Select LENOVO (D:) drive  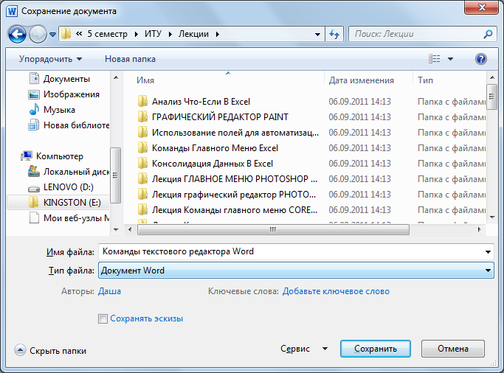(x=61, y=187)
